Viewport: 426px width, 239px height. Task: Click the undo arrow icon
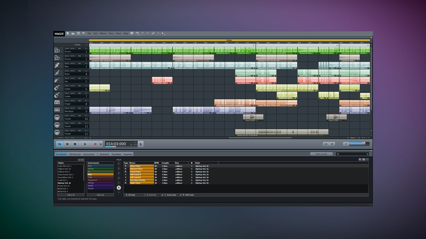point(142,33)
